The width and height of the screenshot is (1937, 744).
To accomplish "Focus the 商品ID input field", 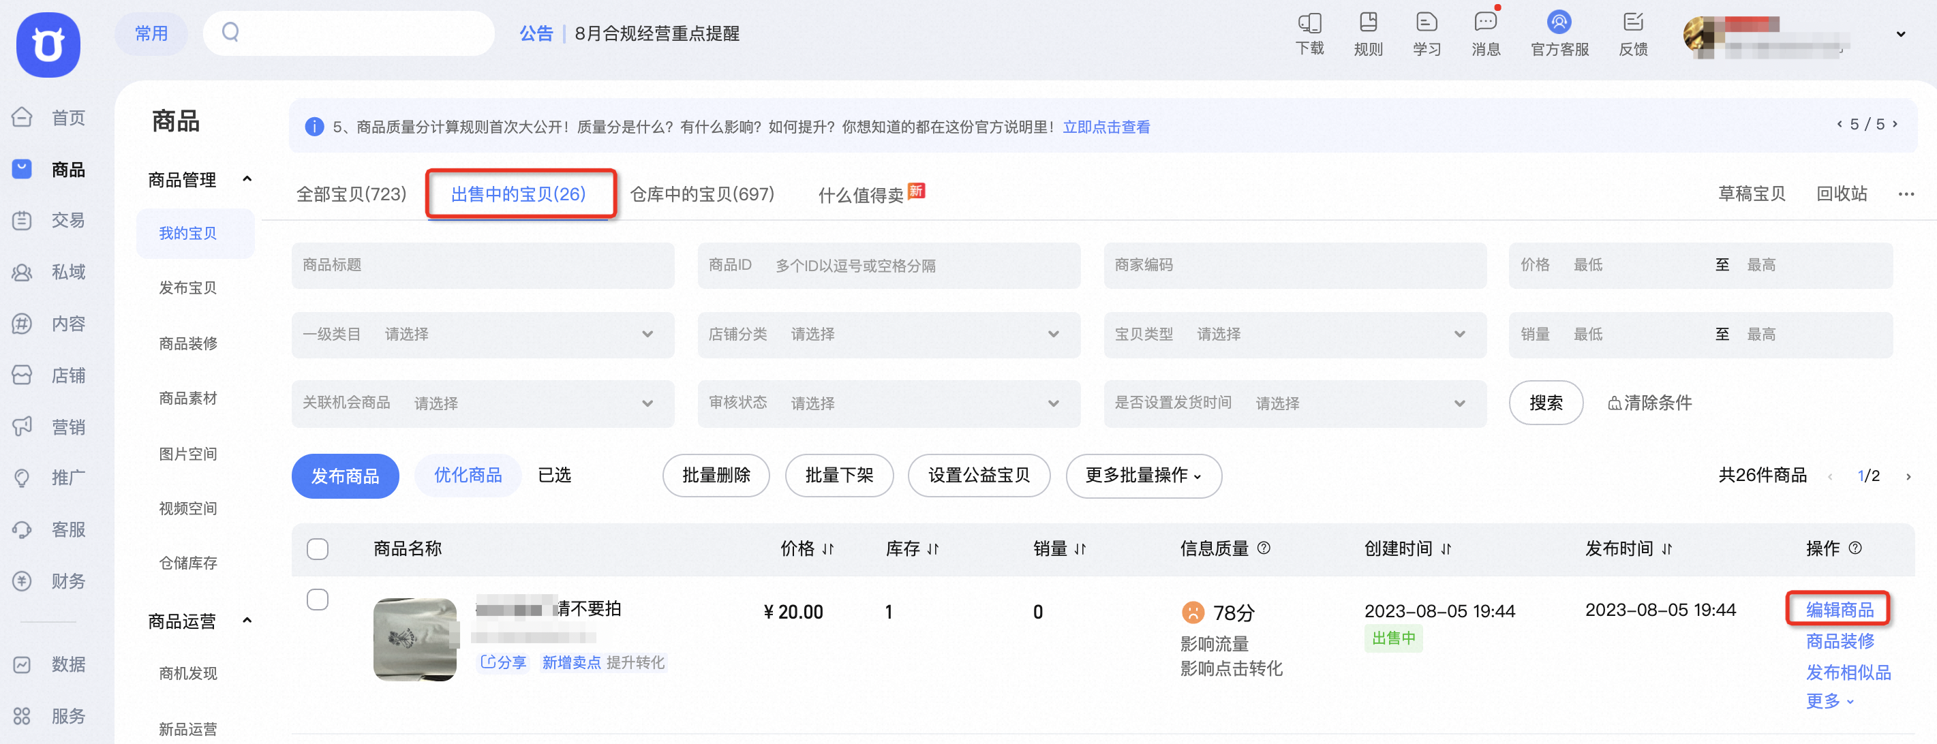I will (889, 265).
